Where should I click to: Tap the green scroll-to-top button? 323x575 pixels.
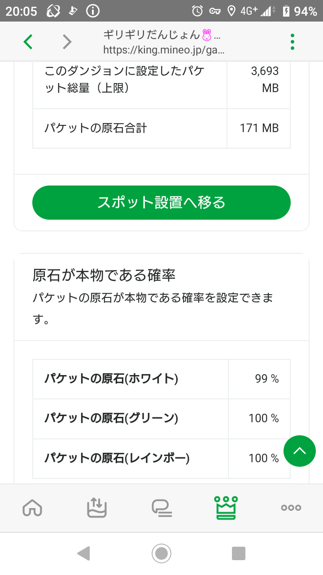point(300,451)
